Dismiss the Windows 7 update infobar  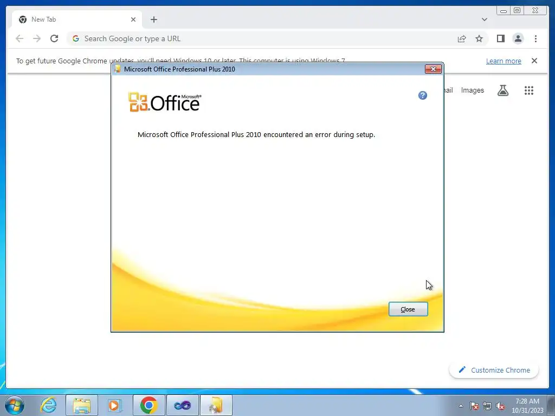coord(534,61)
